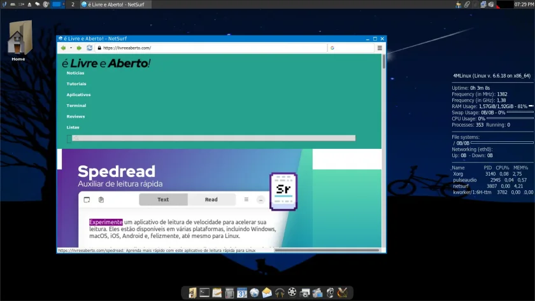The width and height of the screenshot is (535, 301).
Task: Open the calculator dock icon
Action: click(229, 293)
